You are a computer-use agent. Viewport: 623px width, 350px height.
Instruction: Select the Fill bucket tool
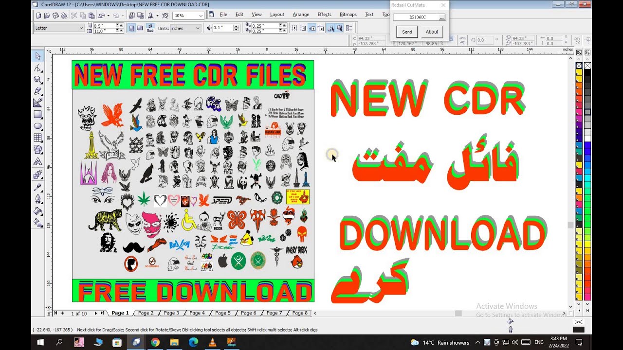click(38, 211)
